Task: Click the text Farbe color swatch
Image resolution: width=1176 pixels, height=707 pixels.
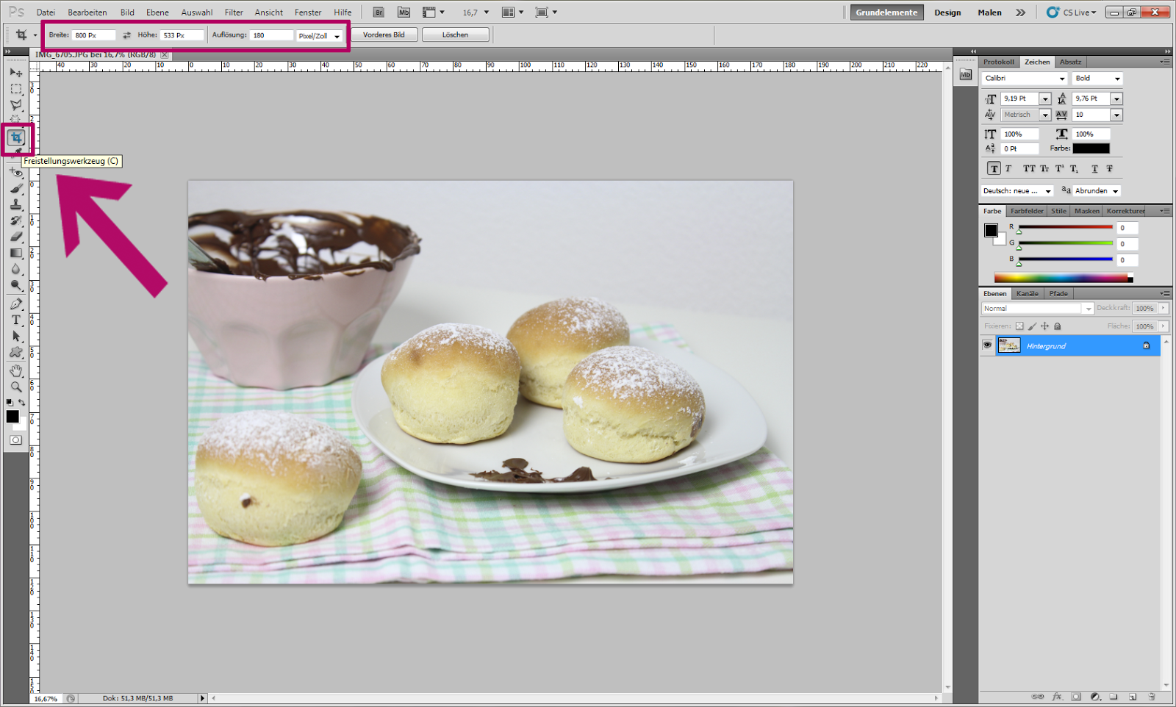Action: pyautogui.click(x=1091, y=148)
